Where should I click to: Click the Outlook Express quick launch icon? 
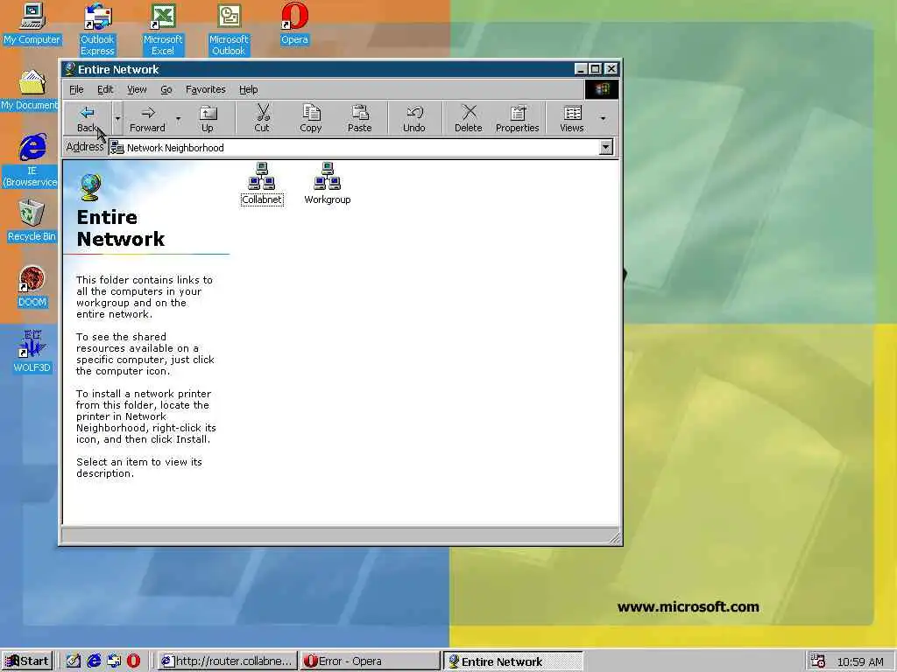114,661
